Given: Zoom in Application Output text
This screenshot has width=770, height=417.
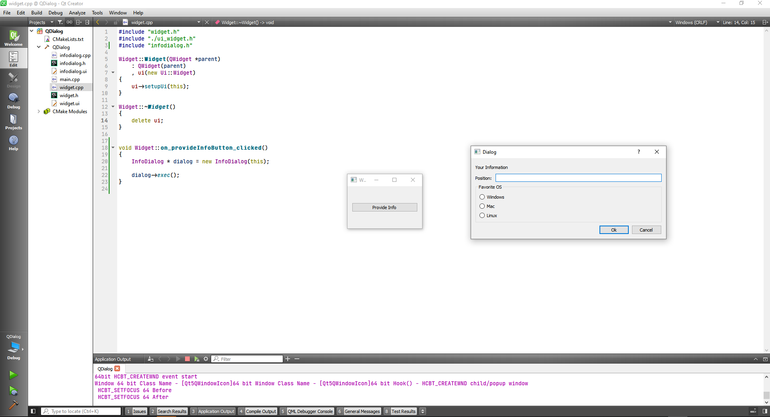Looking at the screenshot, I should 288,359.
